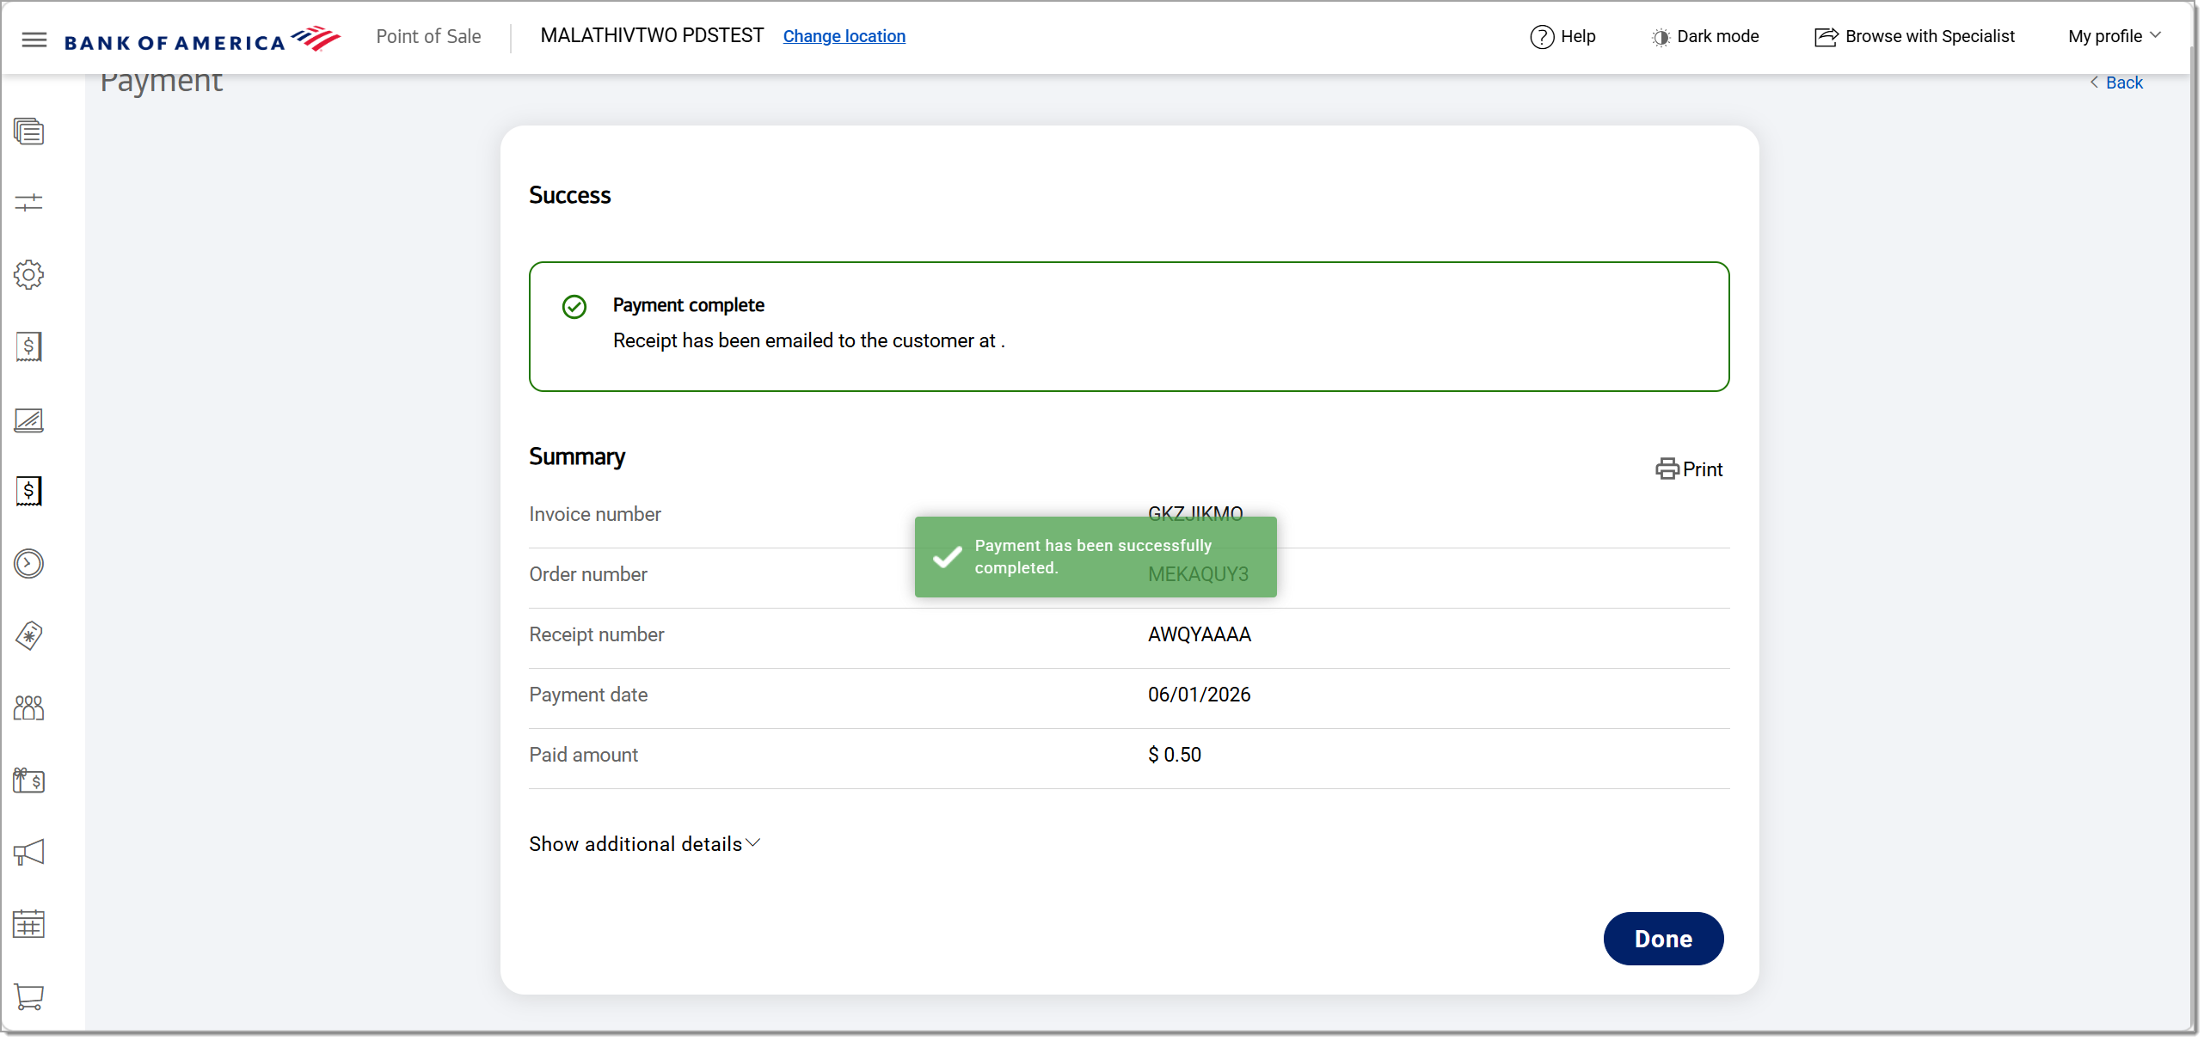Click paid amount value $ 0.50
The width and height of the screenshot is (2204, 1041).
pos(1175,755)
